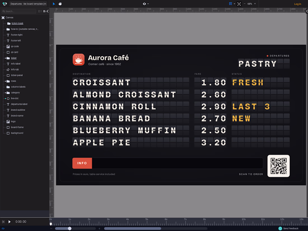308x231 pixels.
Task: Fit canvas to screen with the frame icon
Action: [x=239, y=4]
